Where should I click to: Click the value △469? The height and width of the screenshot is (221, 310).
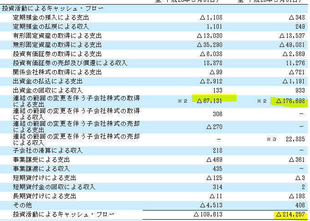pos(214,160)
